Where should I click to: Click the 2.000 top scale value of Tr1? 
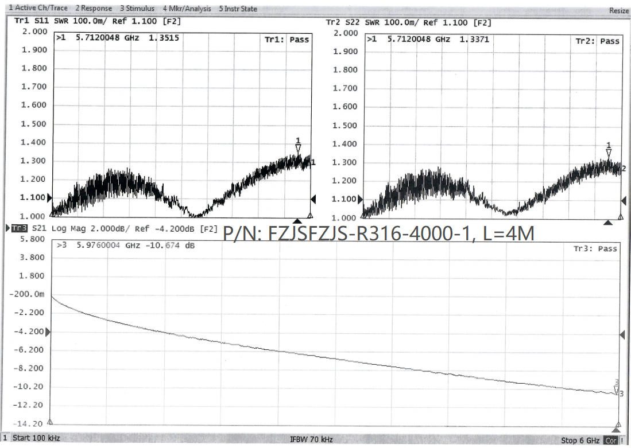pos(34,32)
